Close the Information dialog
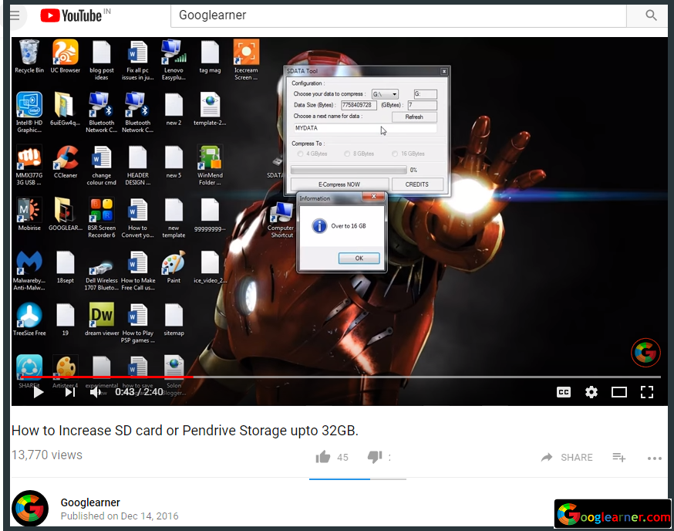This screenshot has height=531, width=674. tap(373, 197)
